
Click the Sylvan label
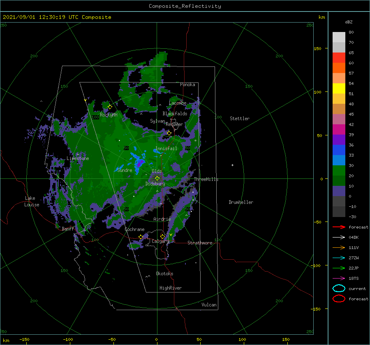tap(157, 121)
